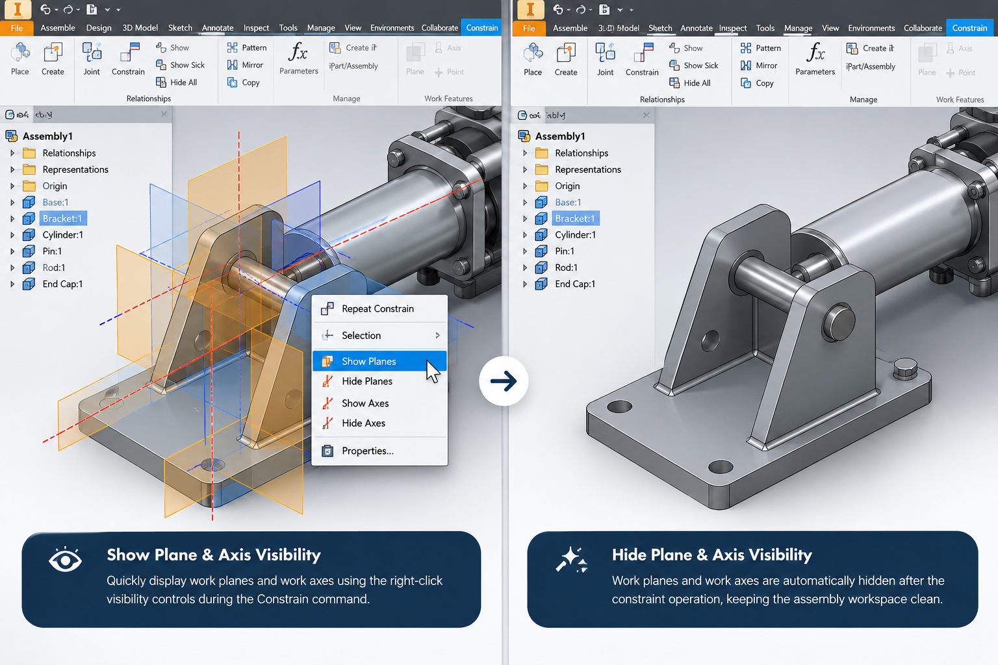Choose Show Axes from the context menu
The height and width of the screenshot is (665, 998).
(x=379, y=403)
